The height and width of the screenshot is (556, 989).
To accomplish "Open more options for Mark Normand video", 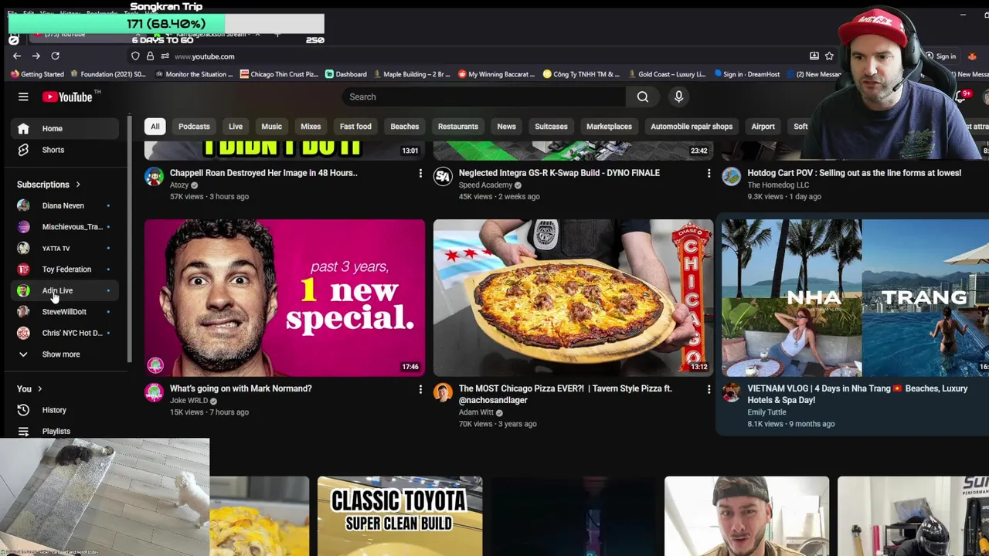I will (420, 389).
